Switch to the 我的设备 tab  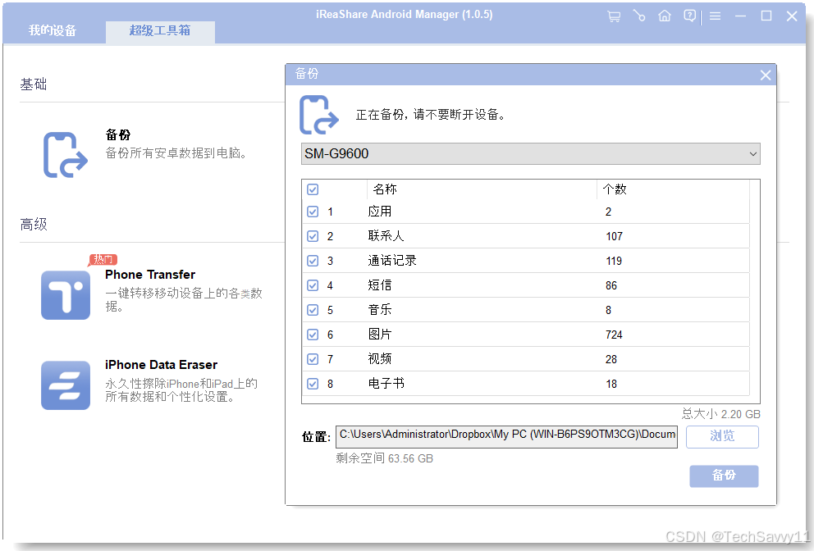53,30
